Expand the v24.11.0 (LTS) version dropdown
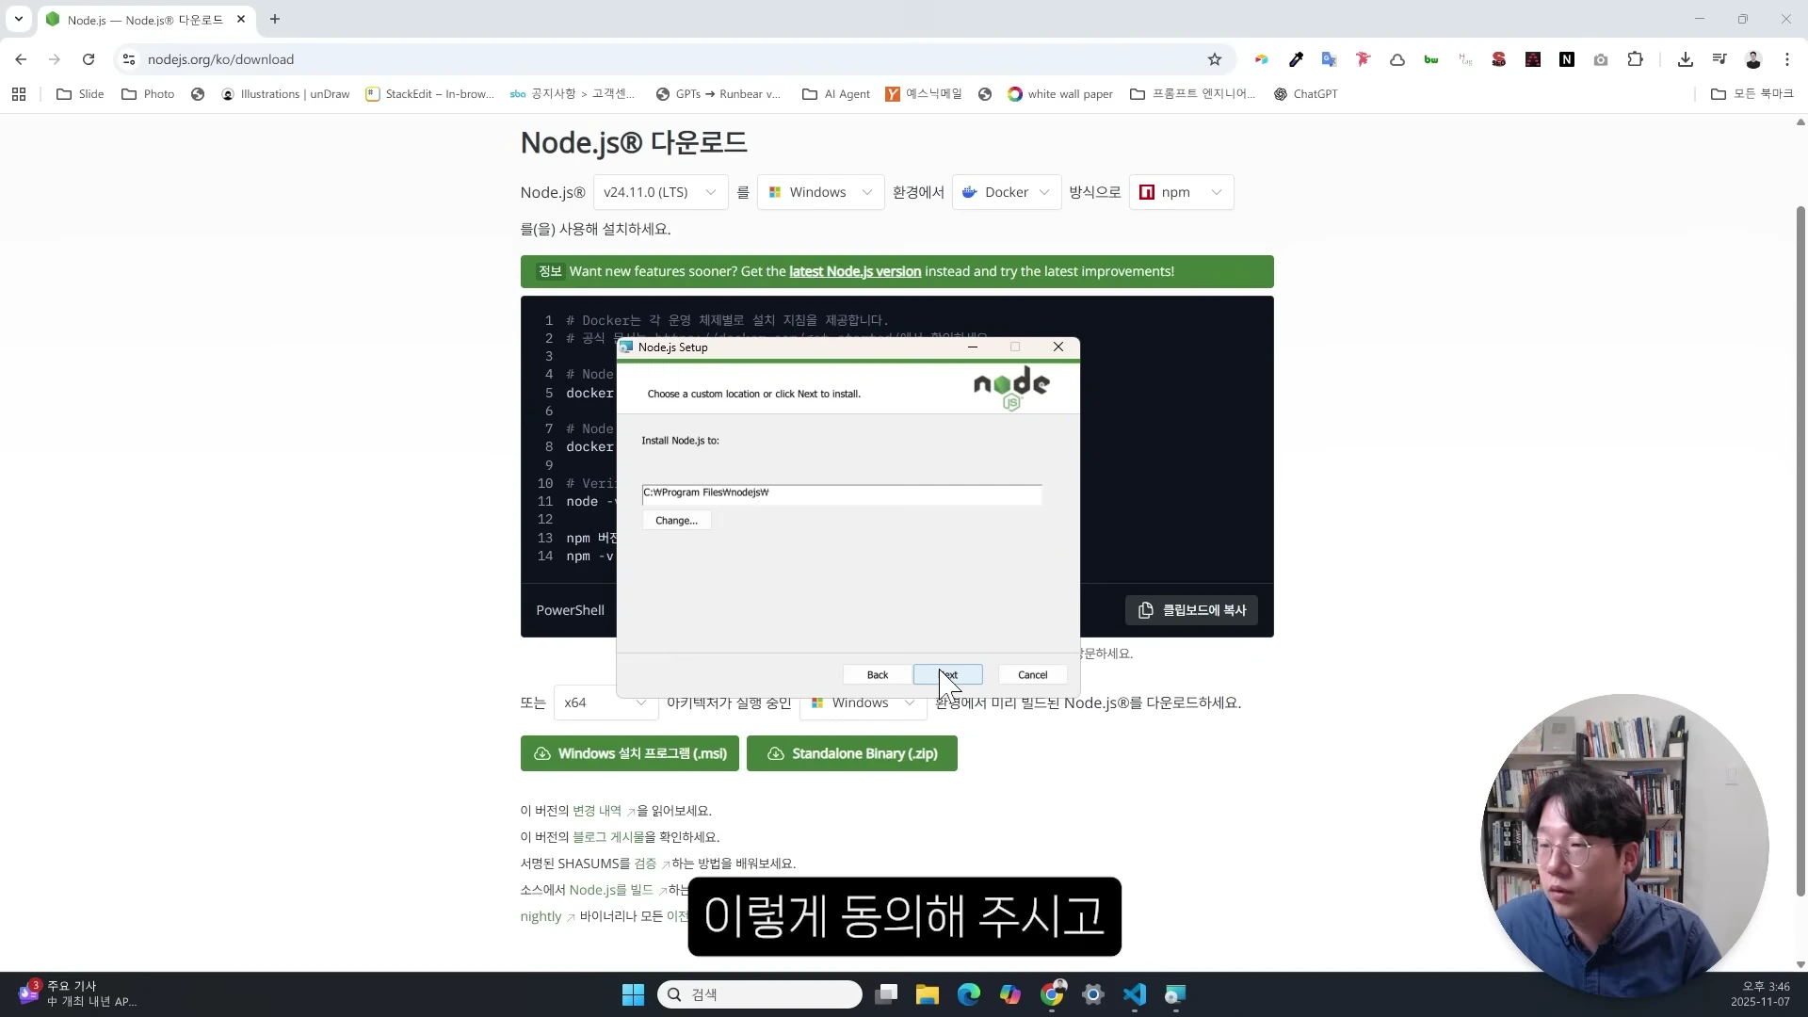 click(660, 192)
